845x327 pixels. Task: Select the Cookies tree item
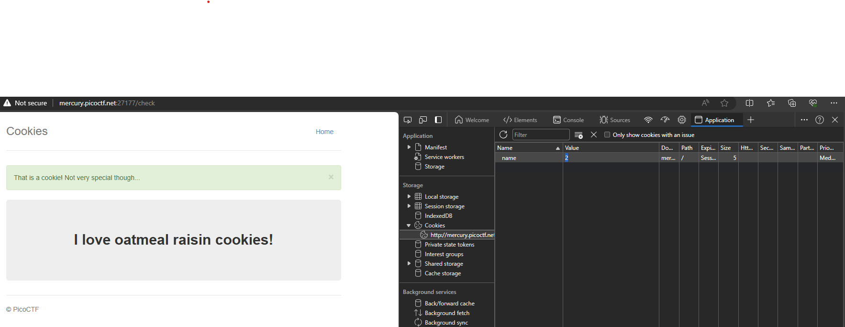click(x=434, y=226)
